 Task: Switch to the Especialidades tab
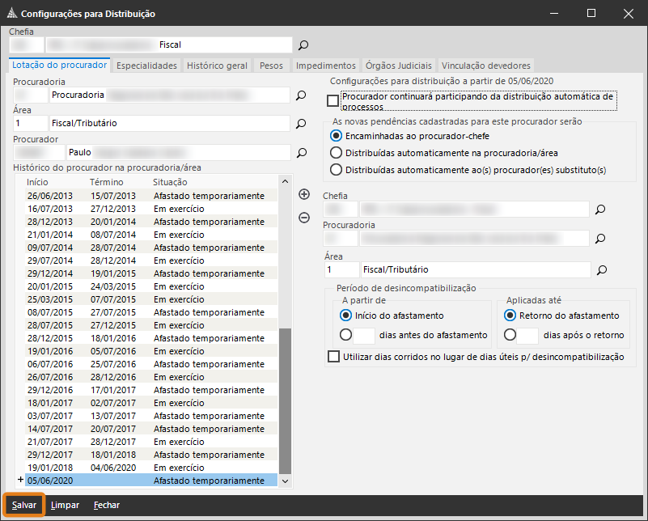pyautogui.click(x=146, y=66)
